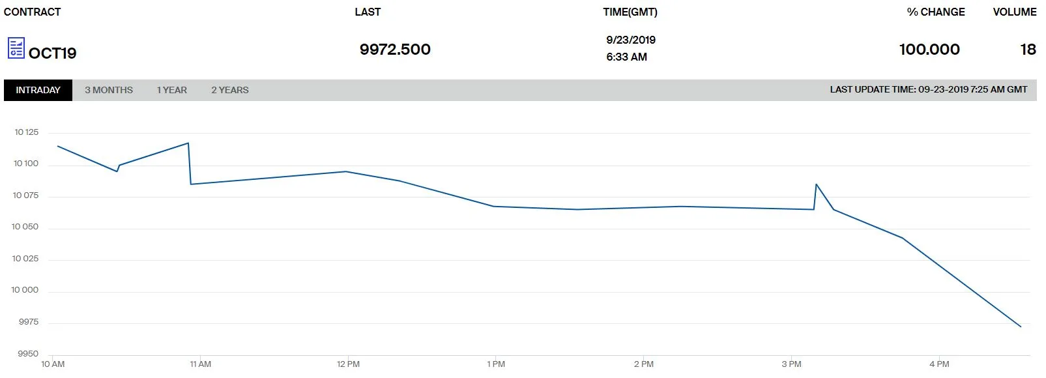Click the percent change value 100.000
Screen dimensions: 1046x378
pos(929,50)
